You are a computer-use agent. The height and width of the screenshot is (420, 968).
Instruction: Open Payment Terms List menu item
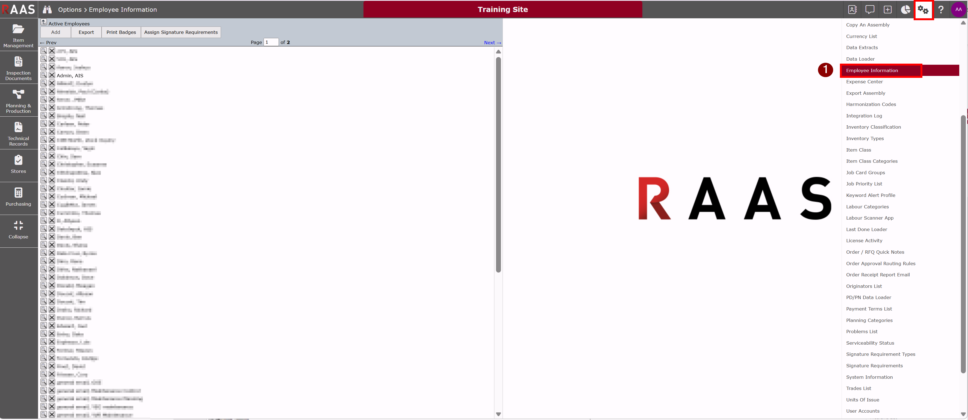click(869, 309)
